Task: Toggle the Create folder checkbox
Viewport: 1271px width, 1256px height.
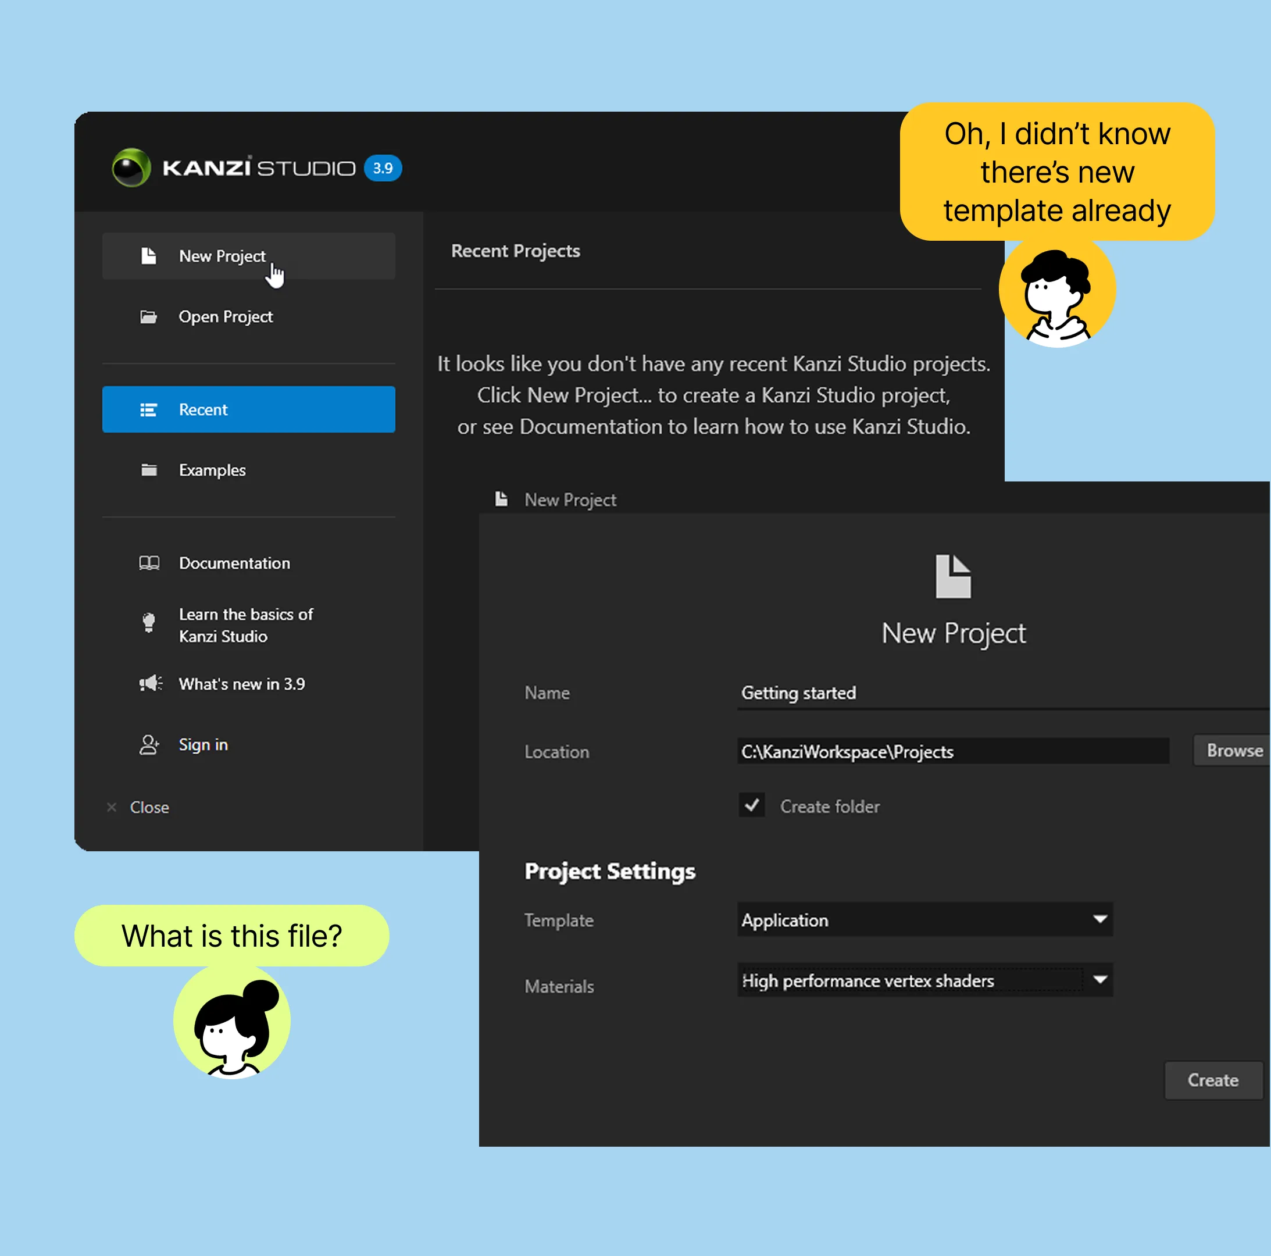Action: click(x=751, y=805)
